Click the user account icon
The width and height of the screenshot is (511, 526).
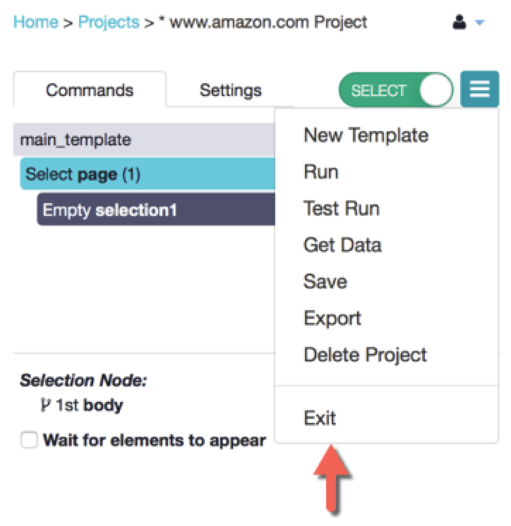tap(459, 22)
